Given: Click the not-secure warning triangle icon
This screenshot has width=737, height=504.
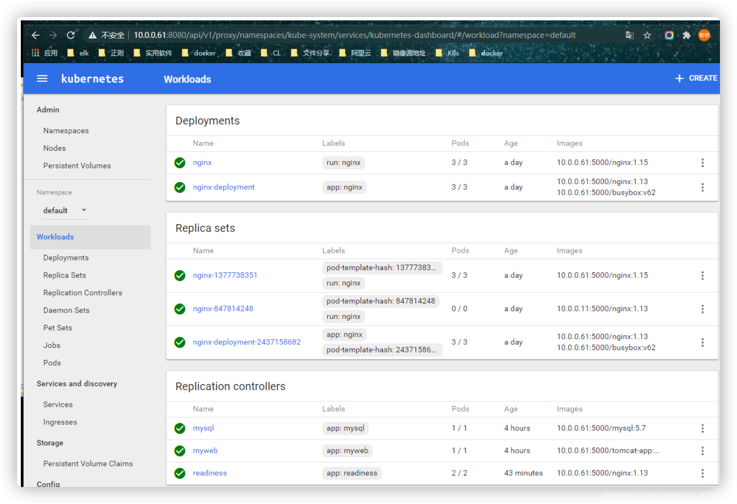Looking at the screenshot, I should coord(93,35).
